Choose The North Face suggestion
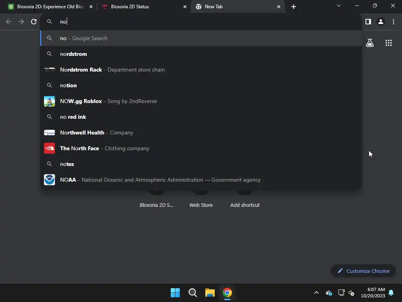 coord(201,148)
